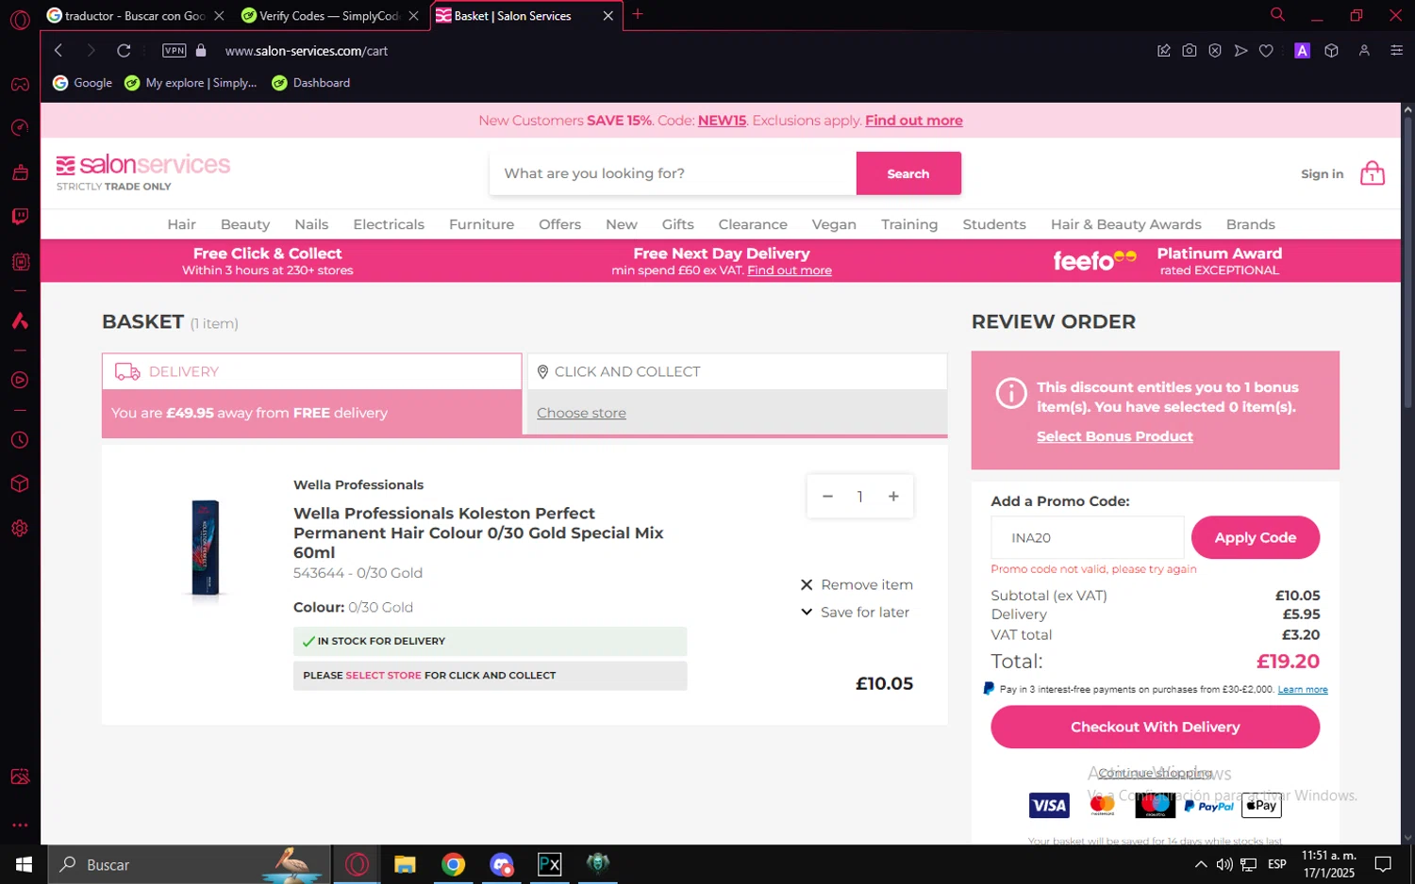This screenshot has height=884, width=1415.
Task: Switch to Verify Codes SimplyCodes tab
Action: (329, 16)
